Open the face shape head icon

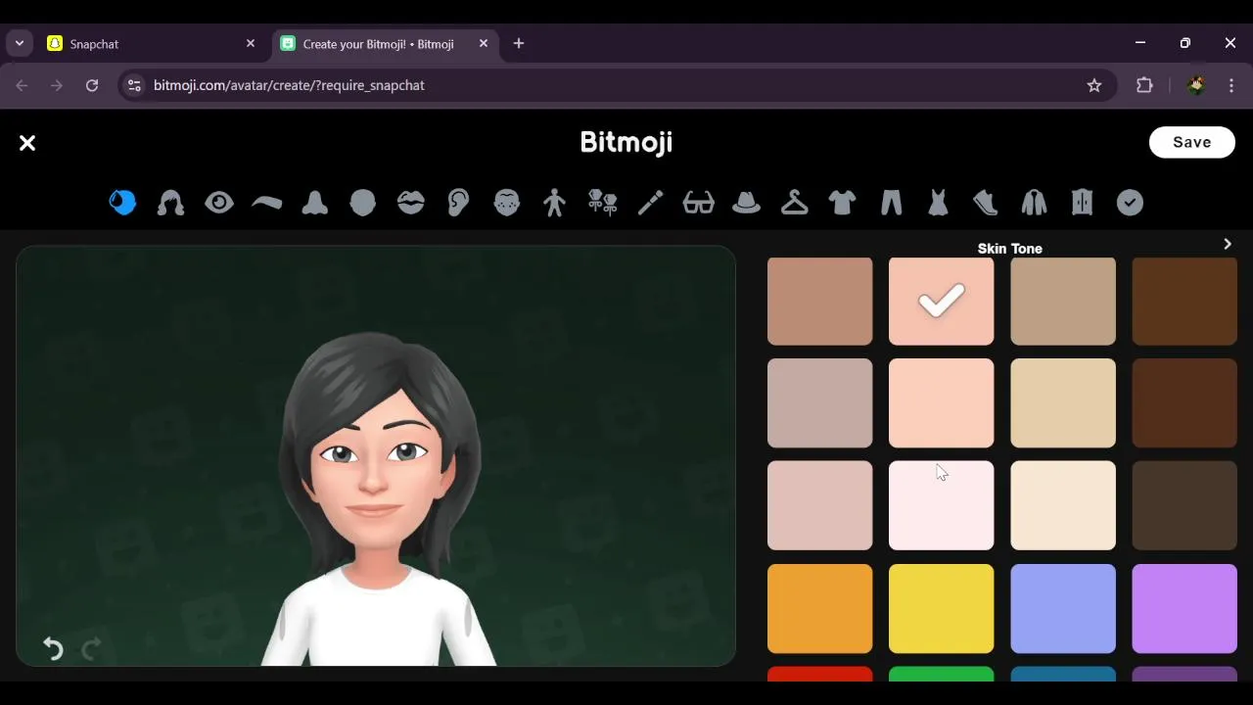coord(362,203)
